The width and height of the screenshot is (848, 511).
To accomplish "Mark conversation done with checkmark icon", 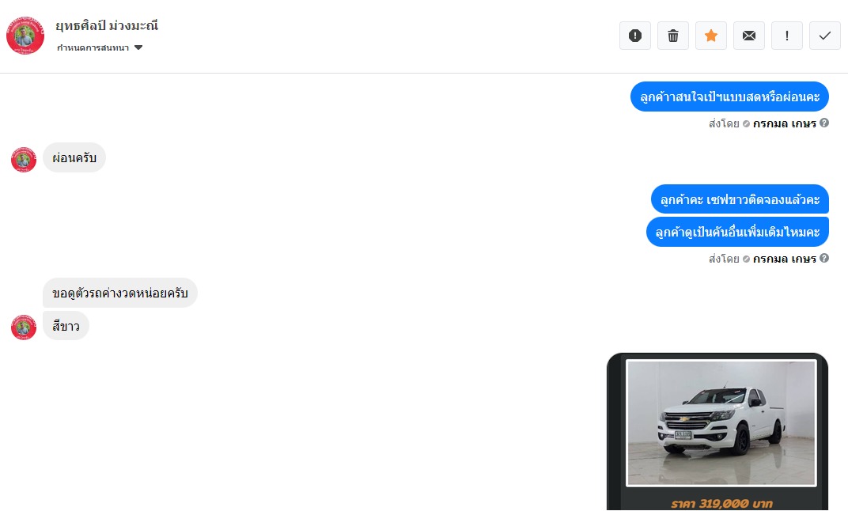I will tap(825, 36).
